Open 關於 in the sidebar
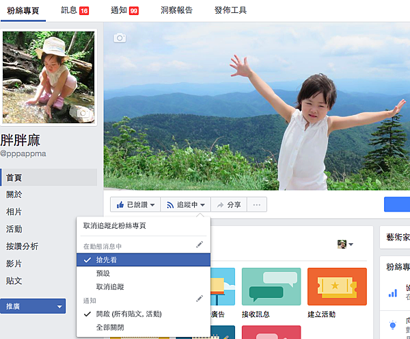The width and height of the screenshot is (410, 339). (14, 194)
